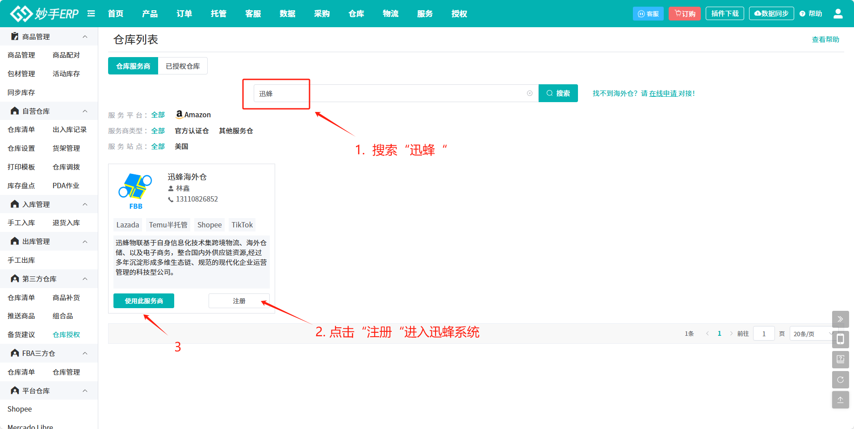Open the 订单 top menu
Screen dimensions: 854x429
click(184, 14)
